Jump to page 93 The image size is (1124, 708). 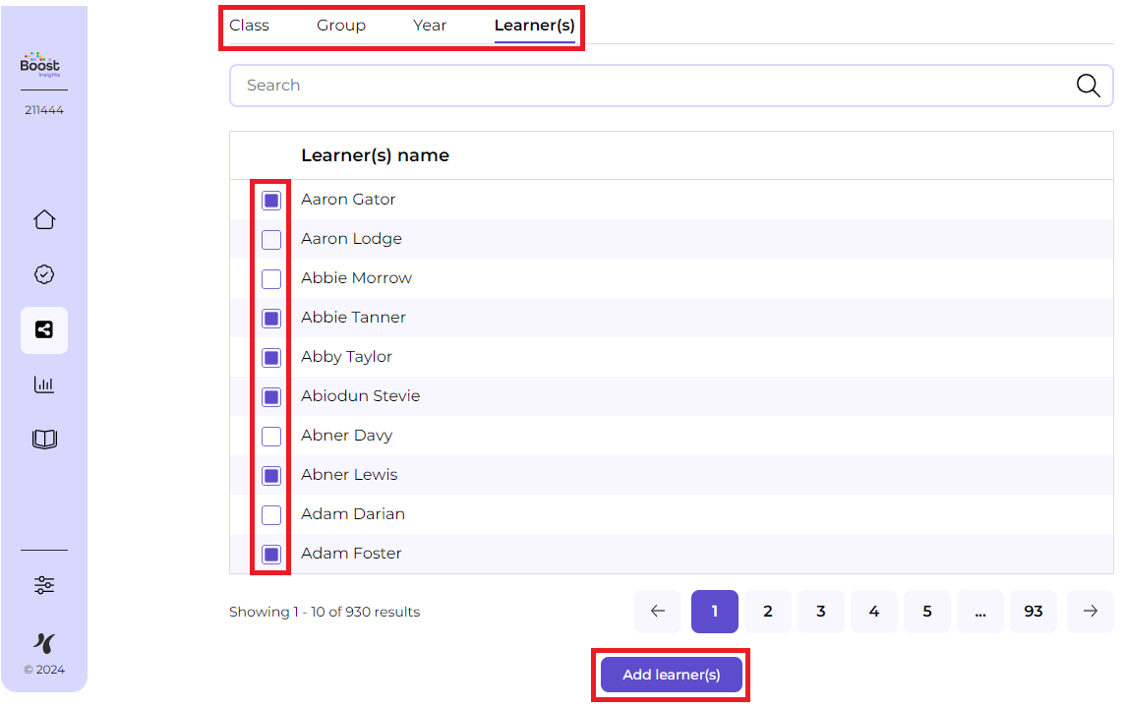point(1033,612)
